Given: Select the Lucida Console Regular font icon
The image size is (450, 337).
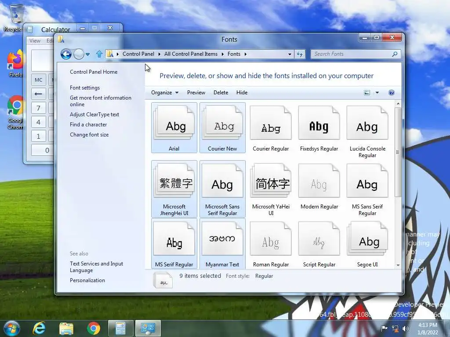Looking at the screenshot, I should 367,123.
